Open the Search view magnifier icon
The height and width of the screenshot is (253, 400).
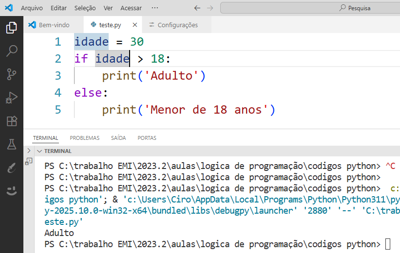tap(11, 51)
